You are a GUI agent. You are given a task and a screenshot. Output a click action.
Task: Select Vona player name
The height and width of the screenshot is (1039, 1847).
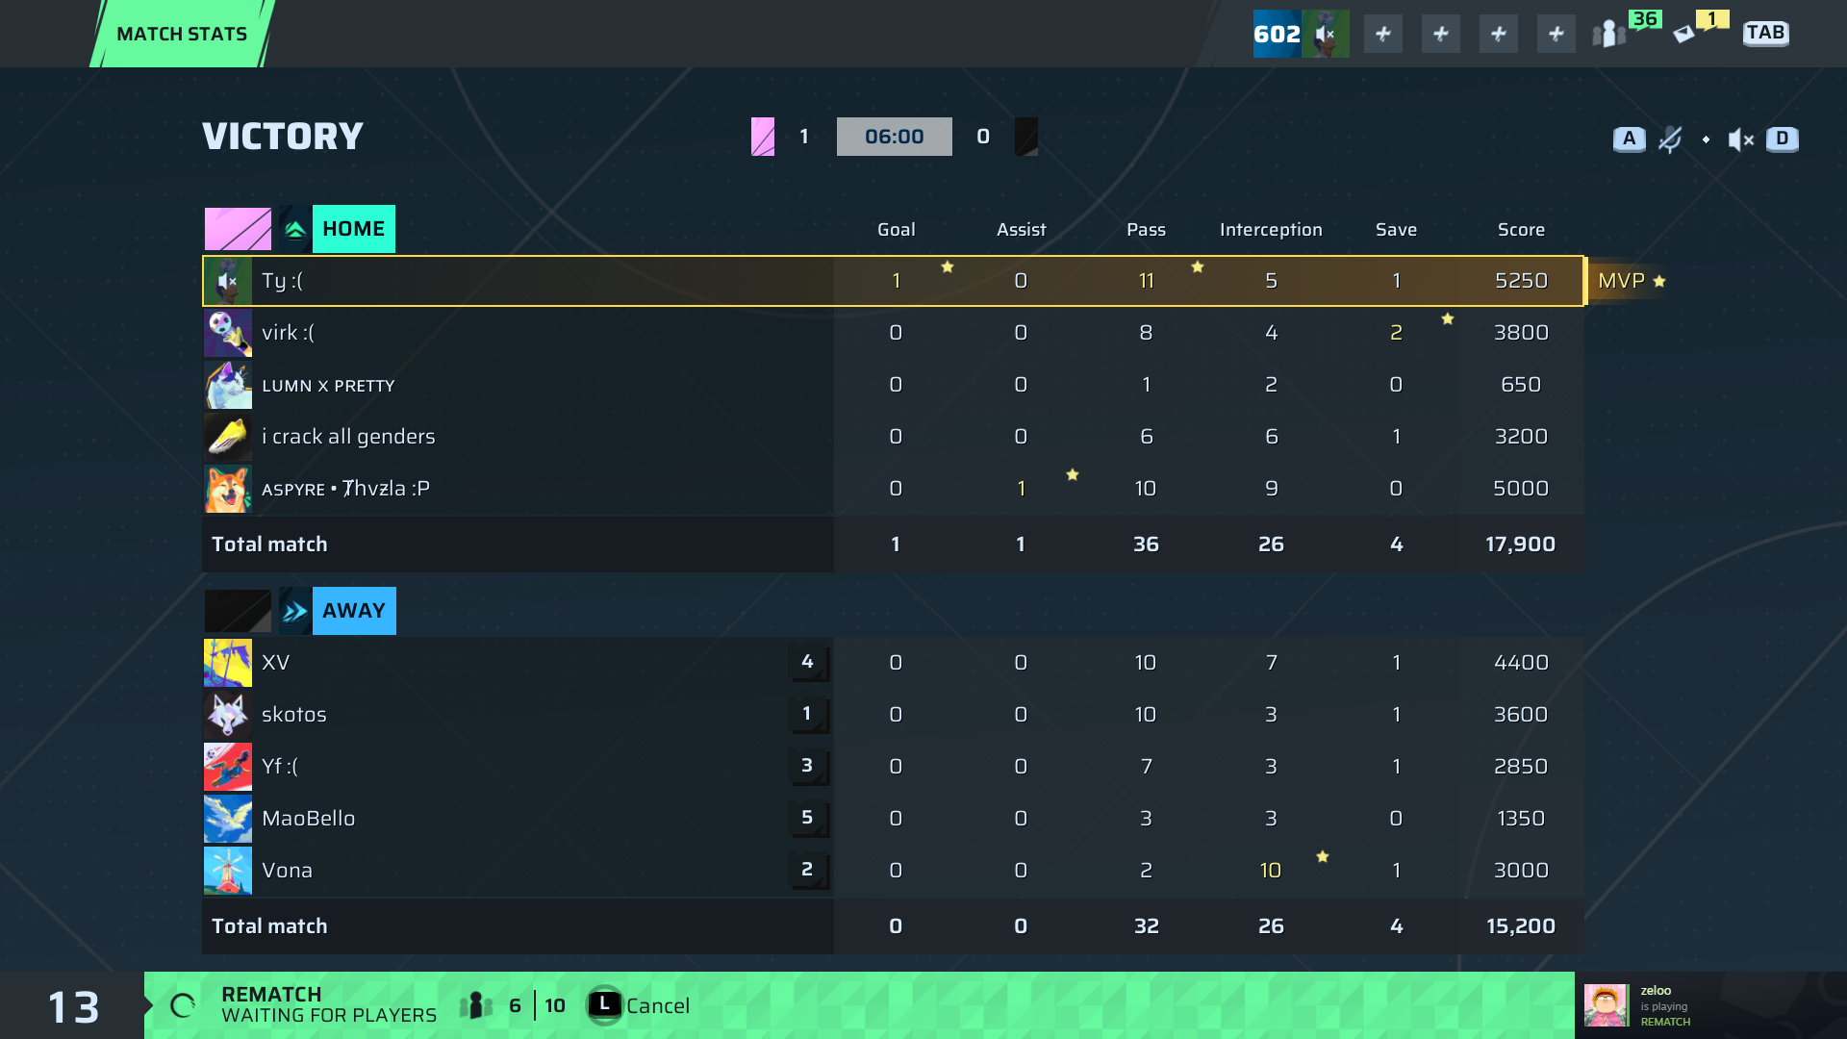(x=287, y=871)
